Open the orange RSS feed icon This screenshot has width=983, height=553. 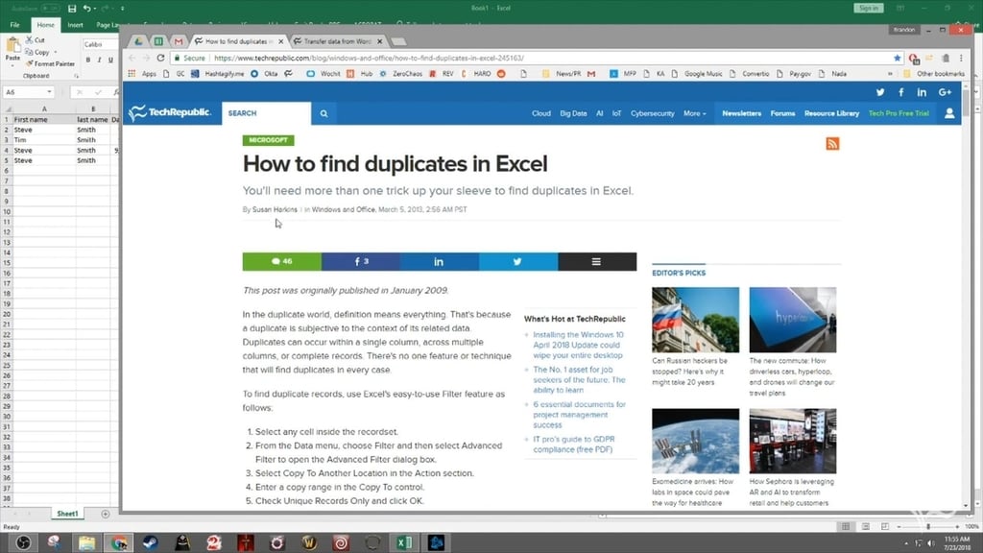(832, 144)
